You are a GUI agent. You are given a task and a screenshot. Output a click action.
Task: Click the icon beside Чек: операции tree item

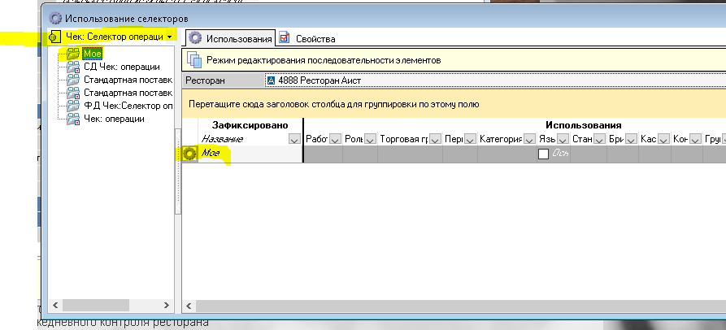75,119
